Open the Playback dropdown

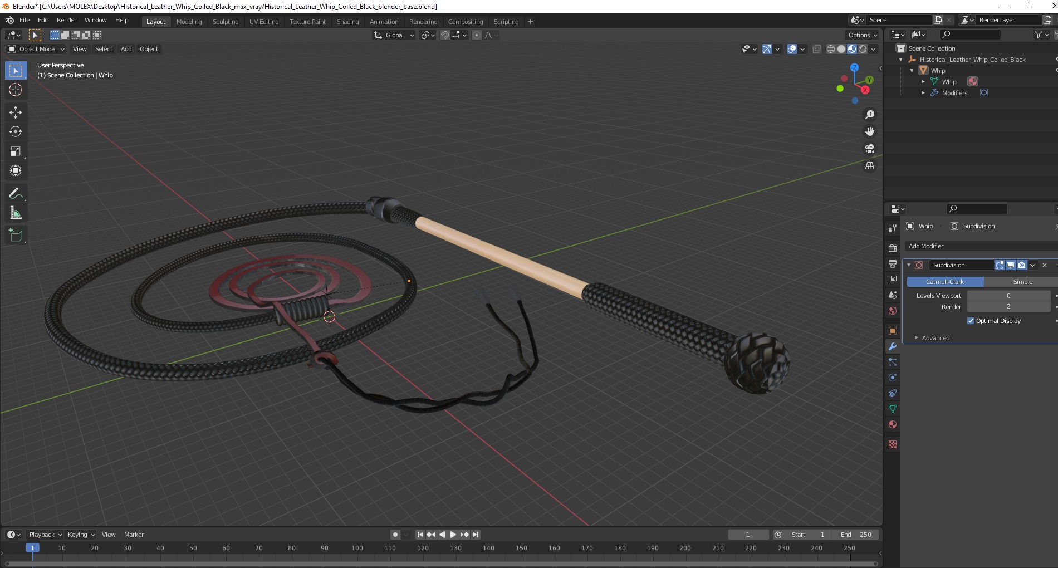pyautogui.click(x=45, y=535)
